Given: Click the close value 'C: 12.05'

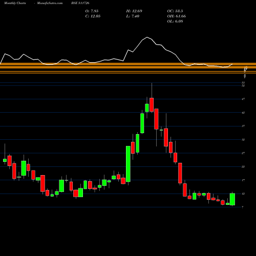Looking at the screenshot, I should [93, 16].
